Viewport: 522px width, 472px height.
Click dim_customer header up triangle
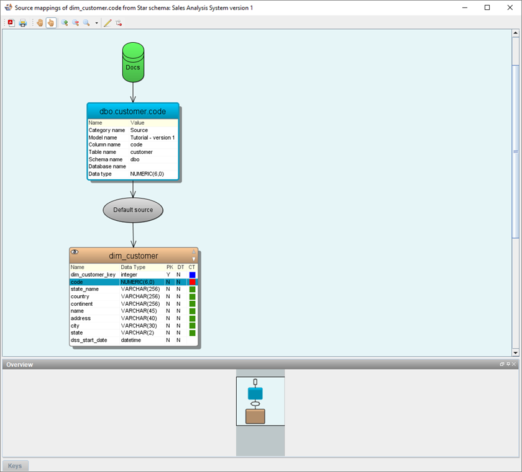(194, 251)
